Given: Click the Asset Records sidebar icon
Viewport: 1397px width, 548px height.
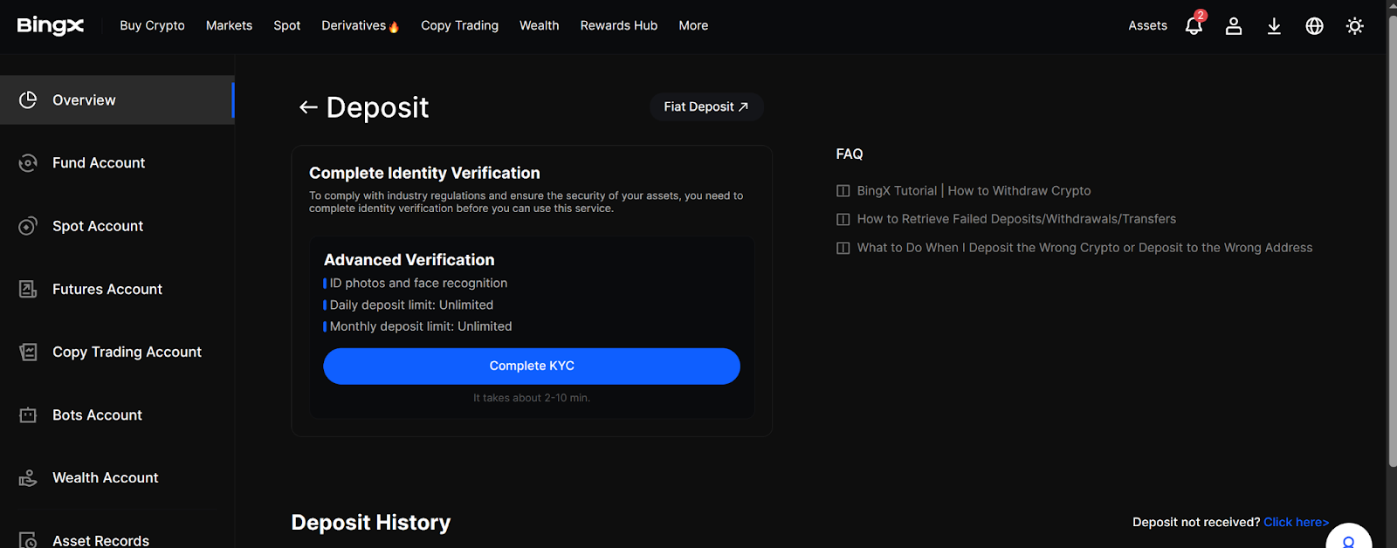Looking at the screenshot, I should coord(28,540).
